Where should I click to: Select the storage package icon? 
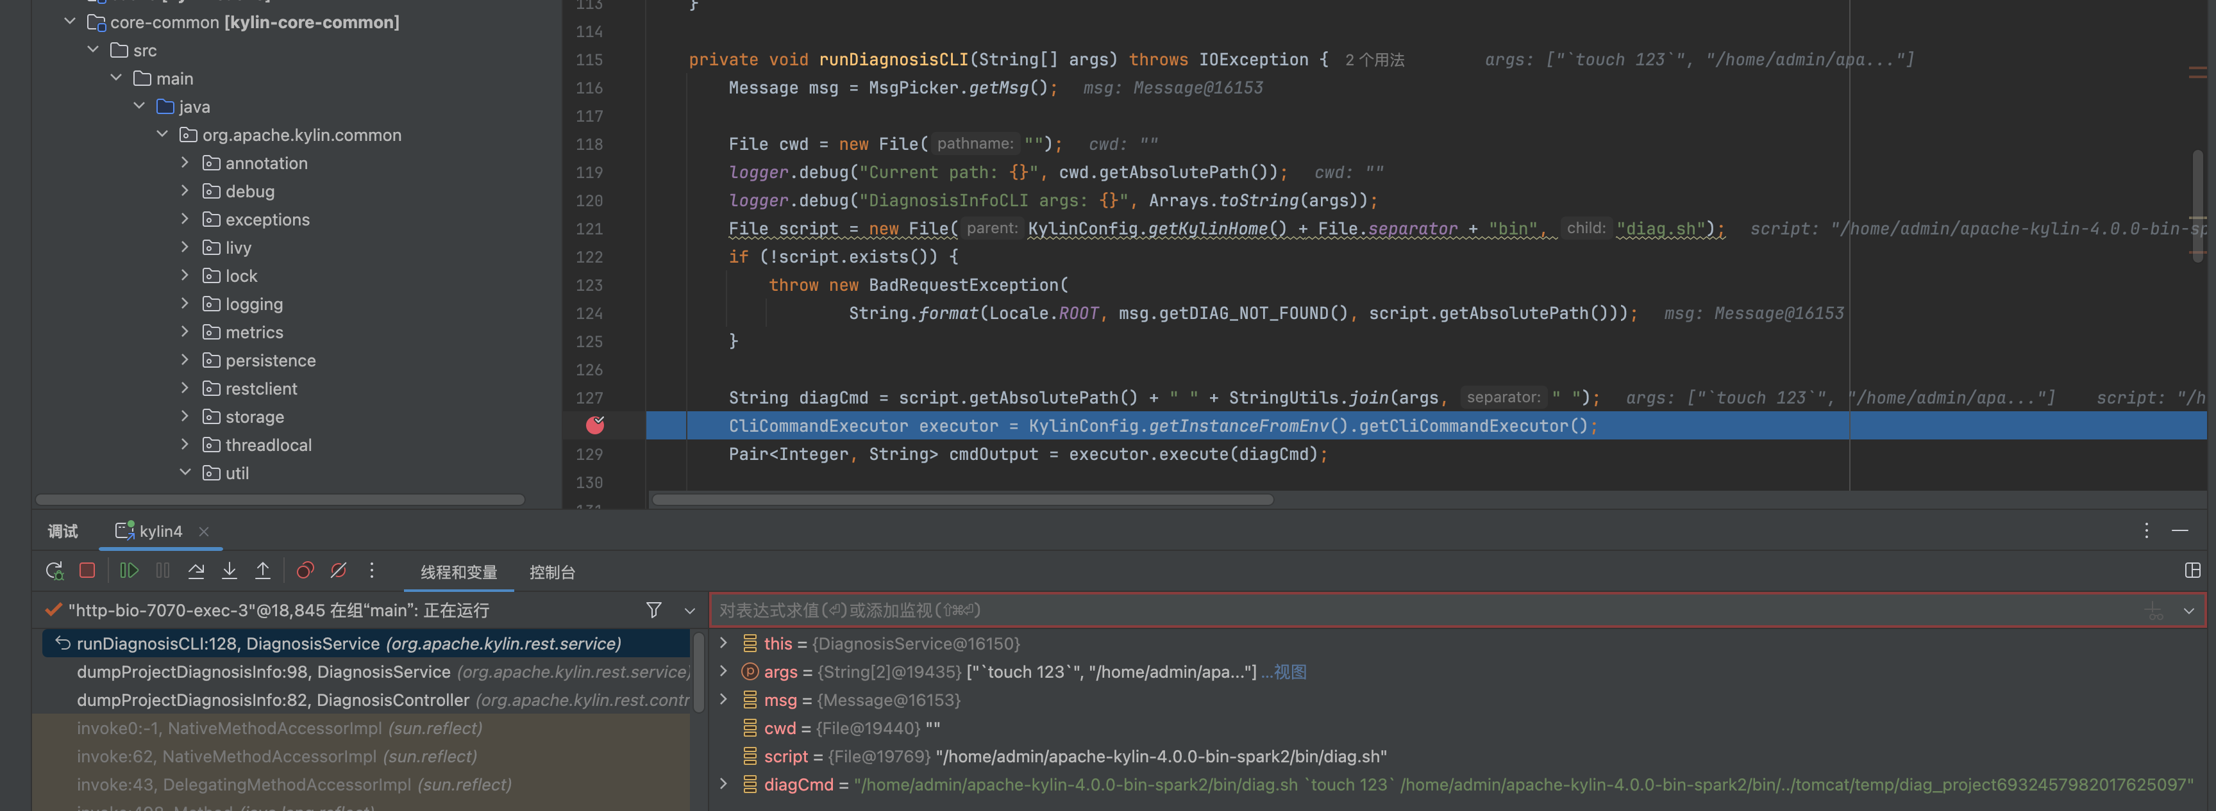tap(211, 416)
